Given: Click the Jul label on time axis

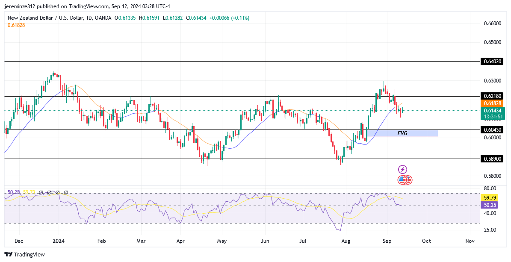Looking at the screenshot, I should [303, 241].
